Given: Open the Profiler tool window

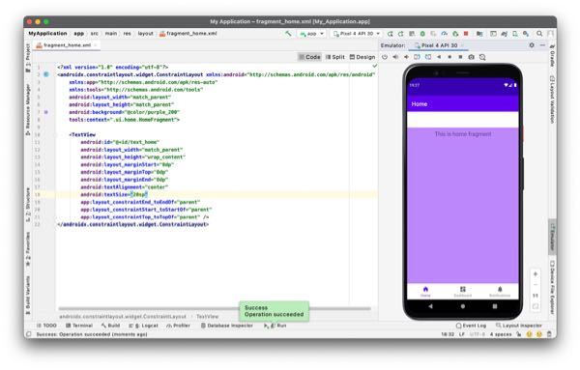Looking at the screenshot, I should click(x=178, y=326).
